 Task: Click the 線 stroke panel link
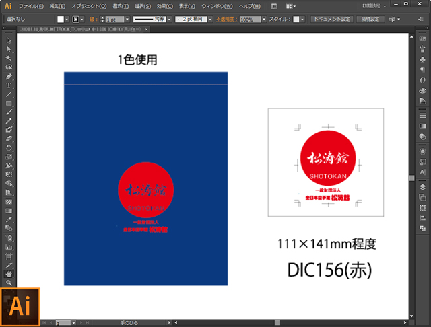pyautogui.click(x=93, y=20)
